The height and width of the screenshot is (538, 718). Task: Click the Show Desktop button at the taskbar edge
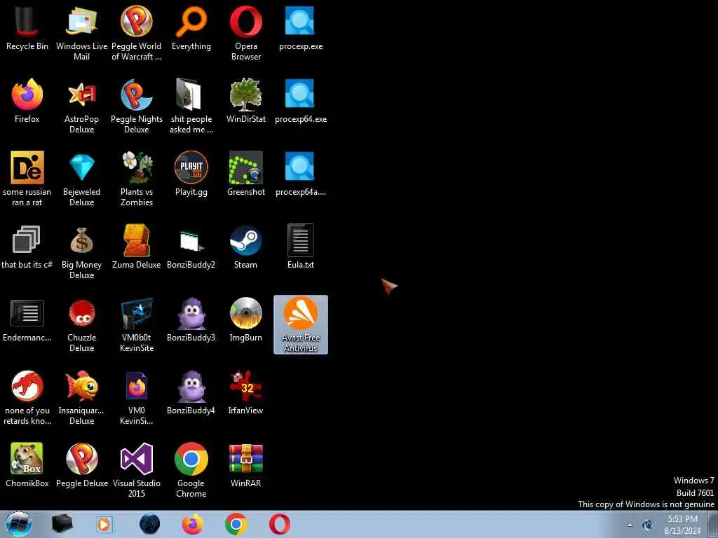[712, 524]
